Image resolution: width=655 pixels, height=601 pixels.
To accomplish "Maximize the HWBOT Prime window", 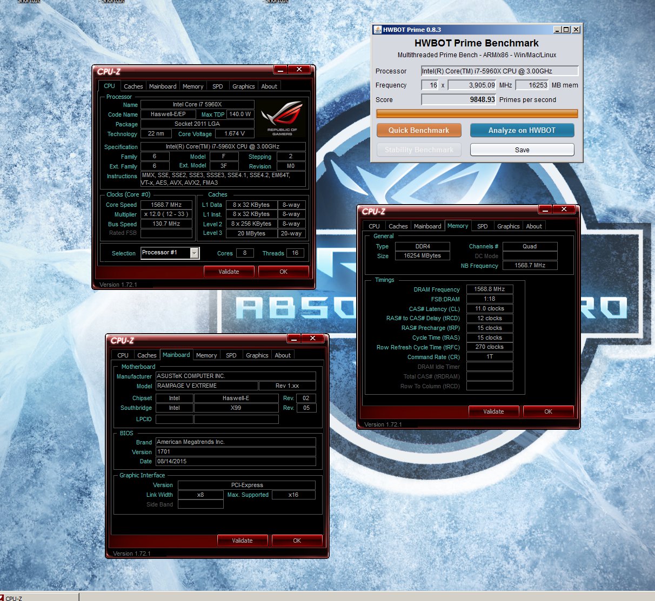I will click(566, 30).
